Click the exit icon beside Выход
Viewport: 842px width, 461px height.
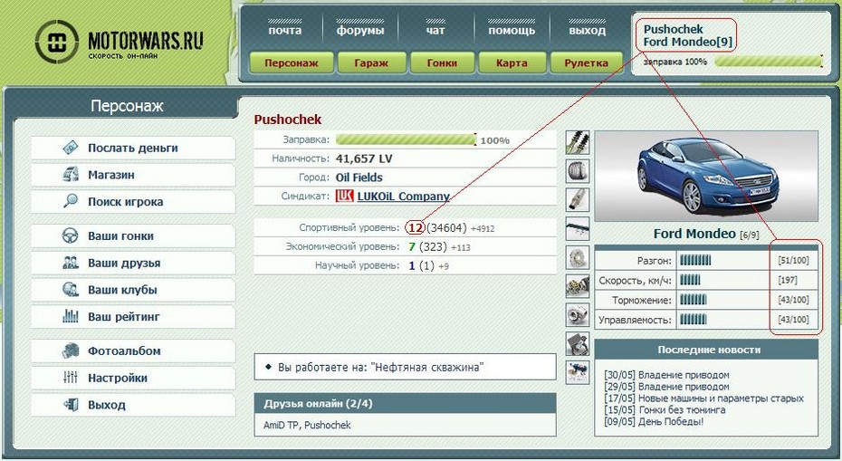71,405
